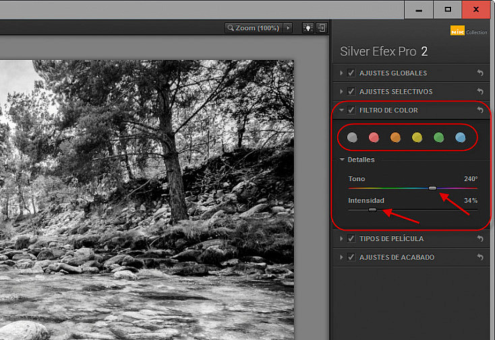Click the TIPOS DE PELÍCULA label
This screenshot has height=340, width=495.
pos(391,238)
